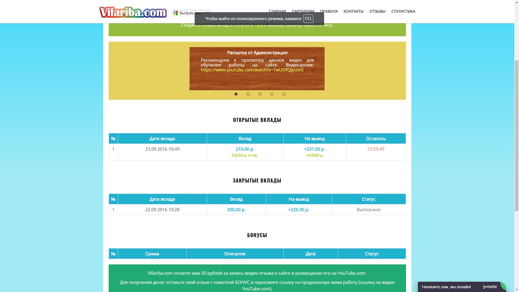The image size is (519, 292).
Task: Open the КОНТАКТЫ menu item
Action: point(353,11)
